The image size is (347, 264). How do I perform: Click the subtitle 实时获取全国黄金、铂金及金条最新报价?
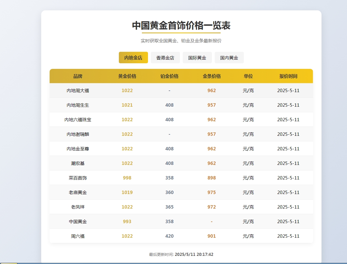click(181, 41)
